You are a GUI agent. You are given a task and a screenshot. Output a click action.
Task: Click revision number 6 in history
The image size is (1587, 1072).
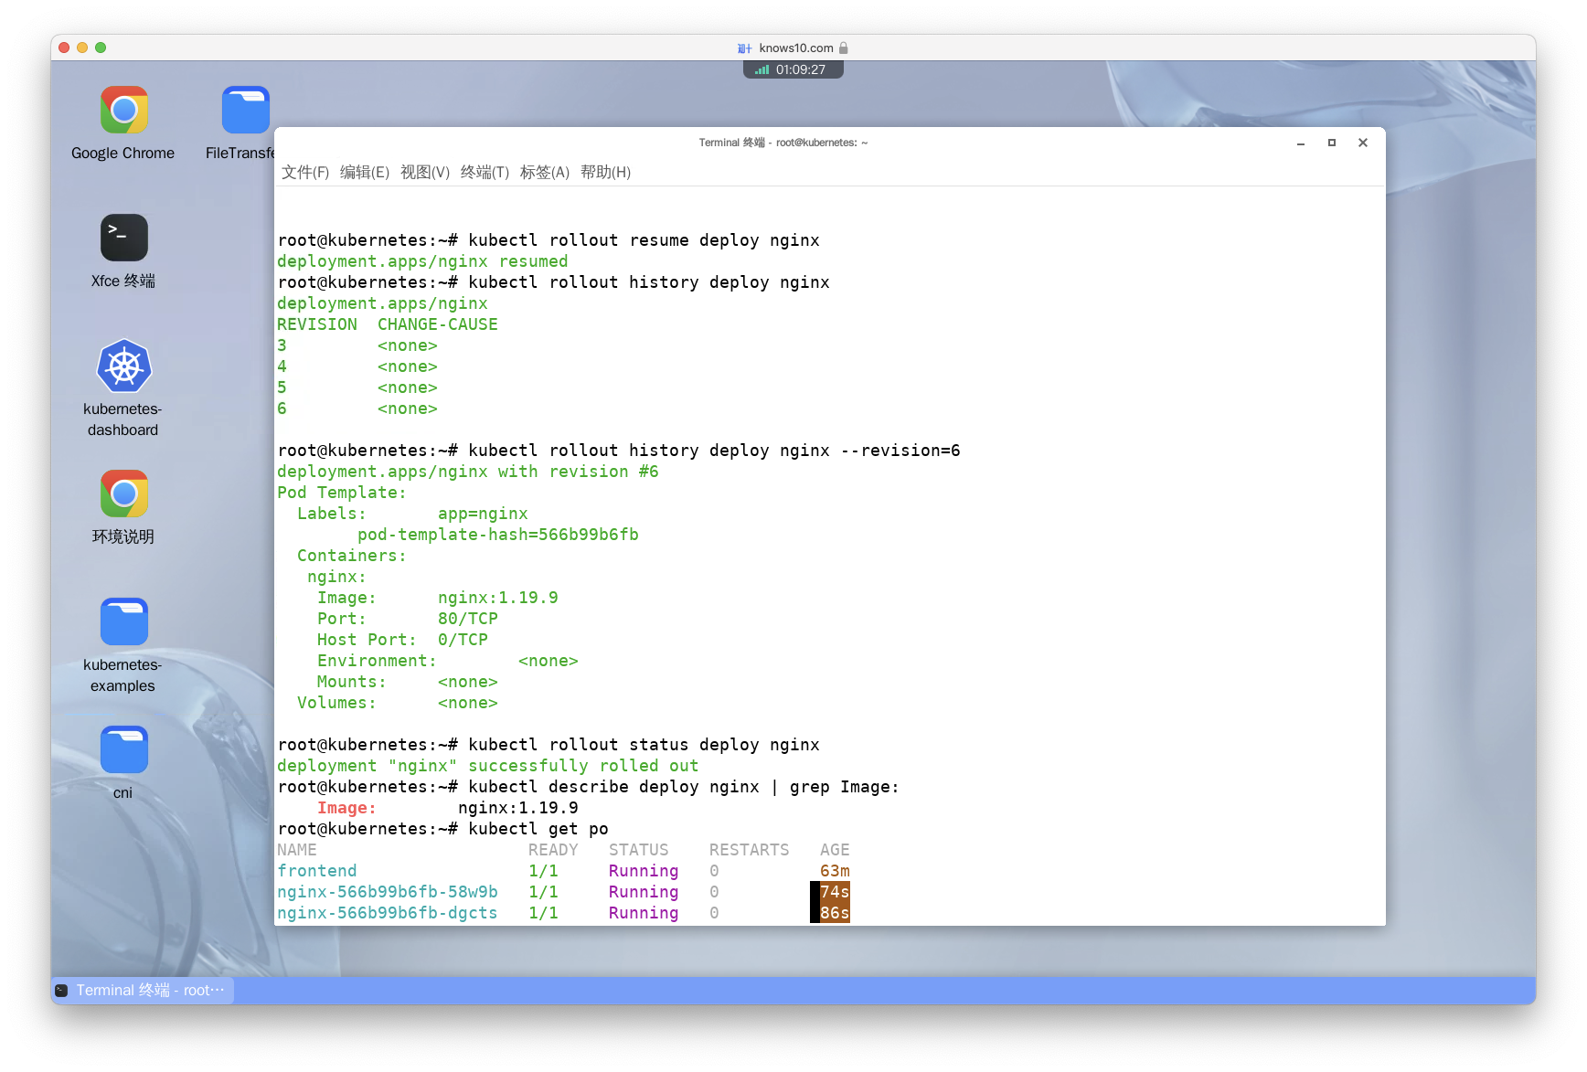[x=282, y=409]
